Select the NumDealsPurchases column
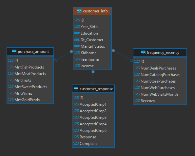The width and height of the screenshot is (195, 156). [160, 68]
